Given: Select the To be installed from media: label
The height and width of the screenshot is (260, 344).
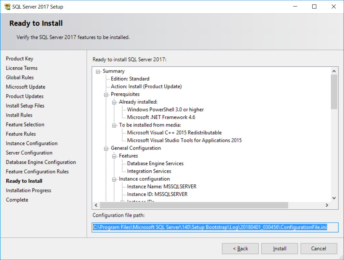Looking at the screenshot, I should [x=150, y=125].
